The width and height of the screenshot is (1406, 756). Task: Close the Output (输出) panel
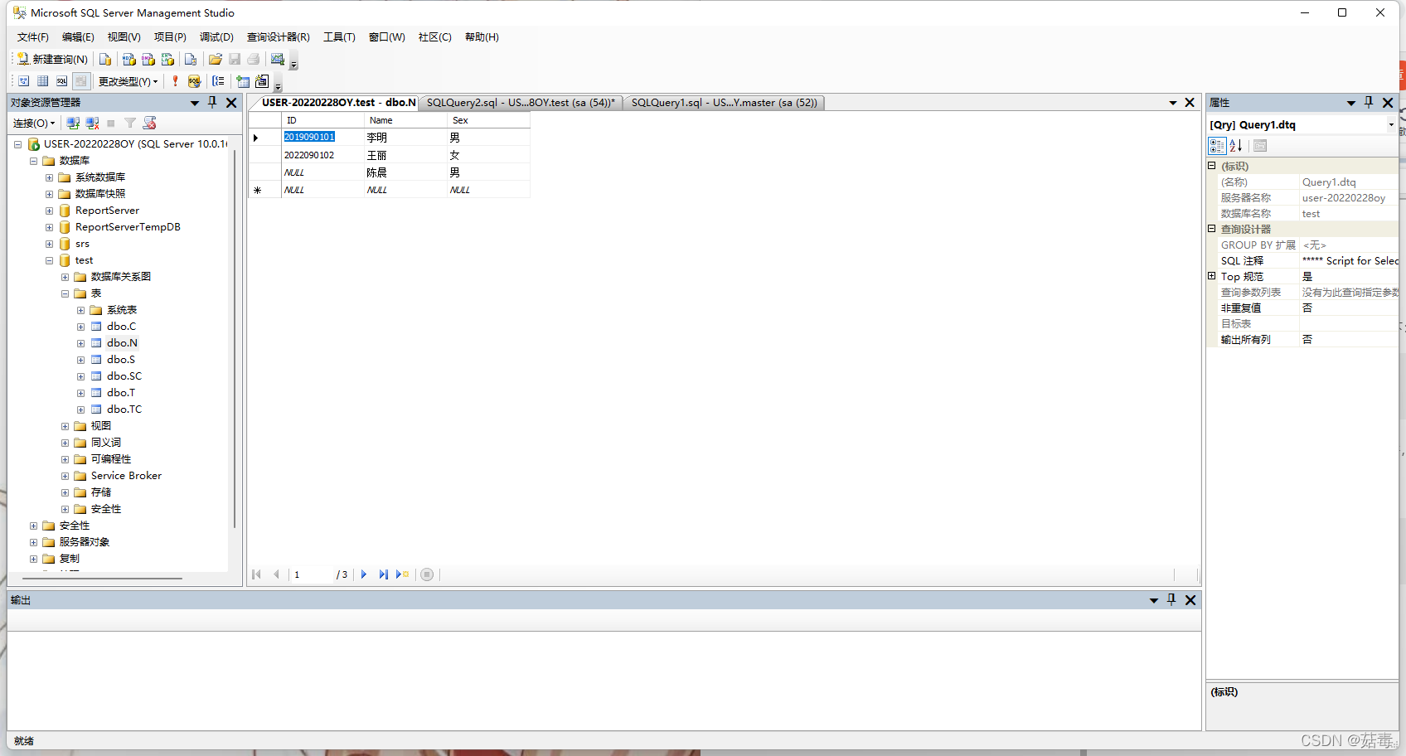pos(1190,600)
